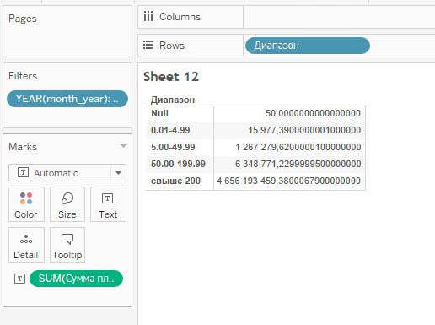Select the YEAR(month_year) filter pill
Image resolution: width=435 pixels, height=325 pixels.
(67, 99)
